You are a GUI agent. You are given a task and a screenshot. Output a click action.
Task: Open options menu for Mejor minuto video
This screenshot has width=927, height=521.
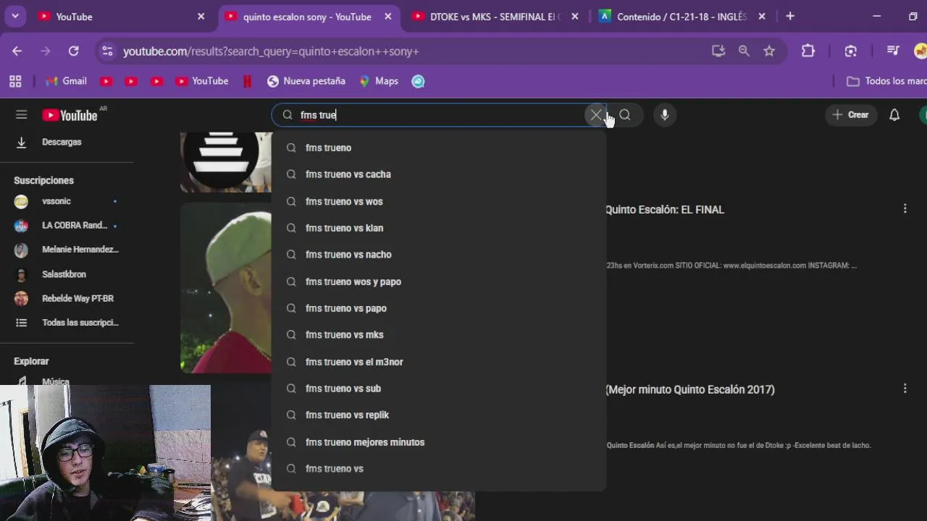coord(905,389)
